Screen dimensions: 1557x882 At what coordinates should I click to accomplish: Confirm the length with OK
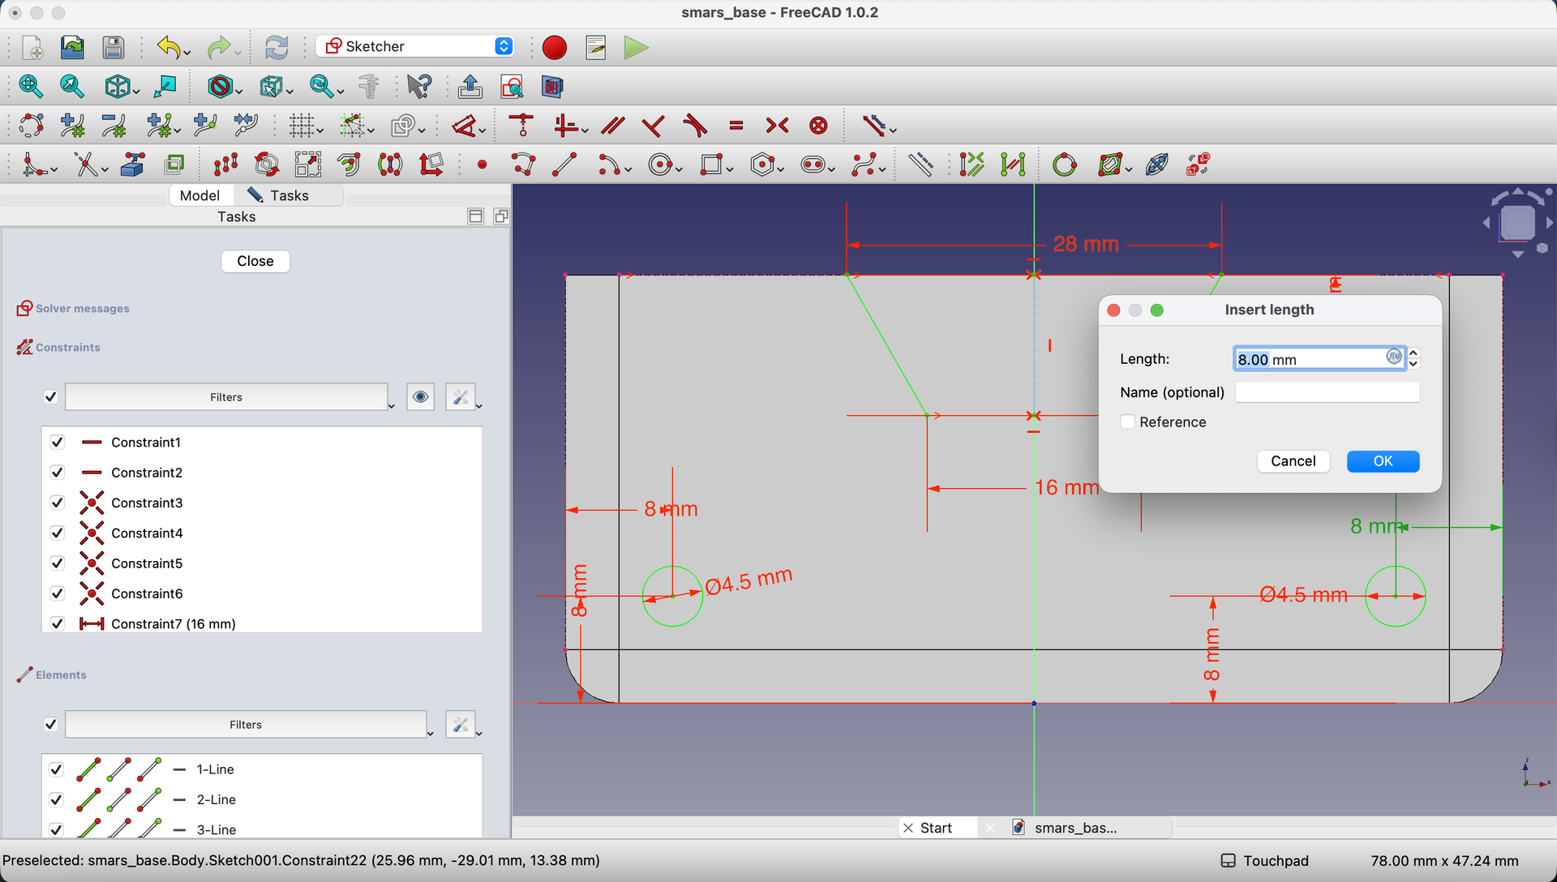click(1383, 461)
